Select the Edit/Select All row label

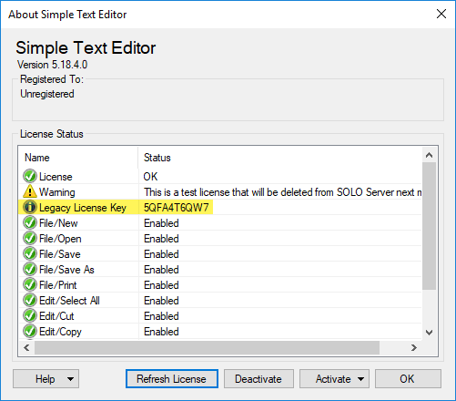(69, 301)
